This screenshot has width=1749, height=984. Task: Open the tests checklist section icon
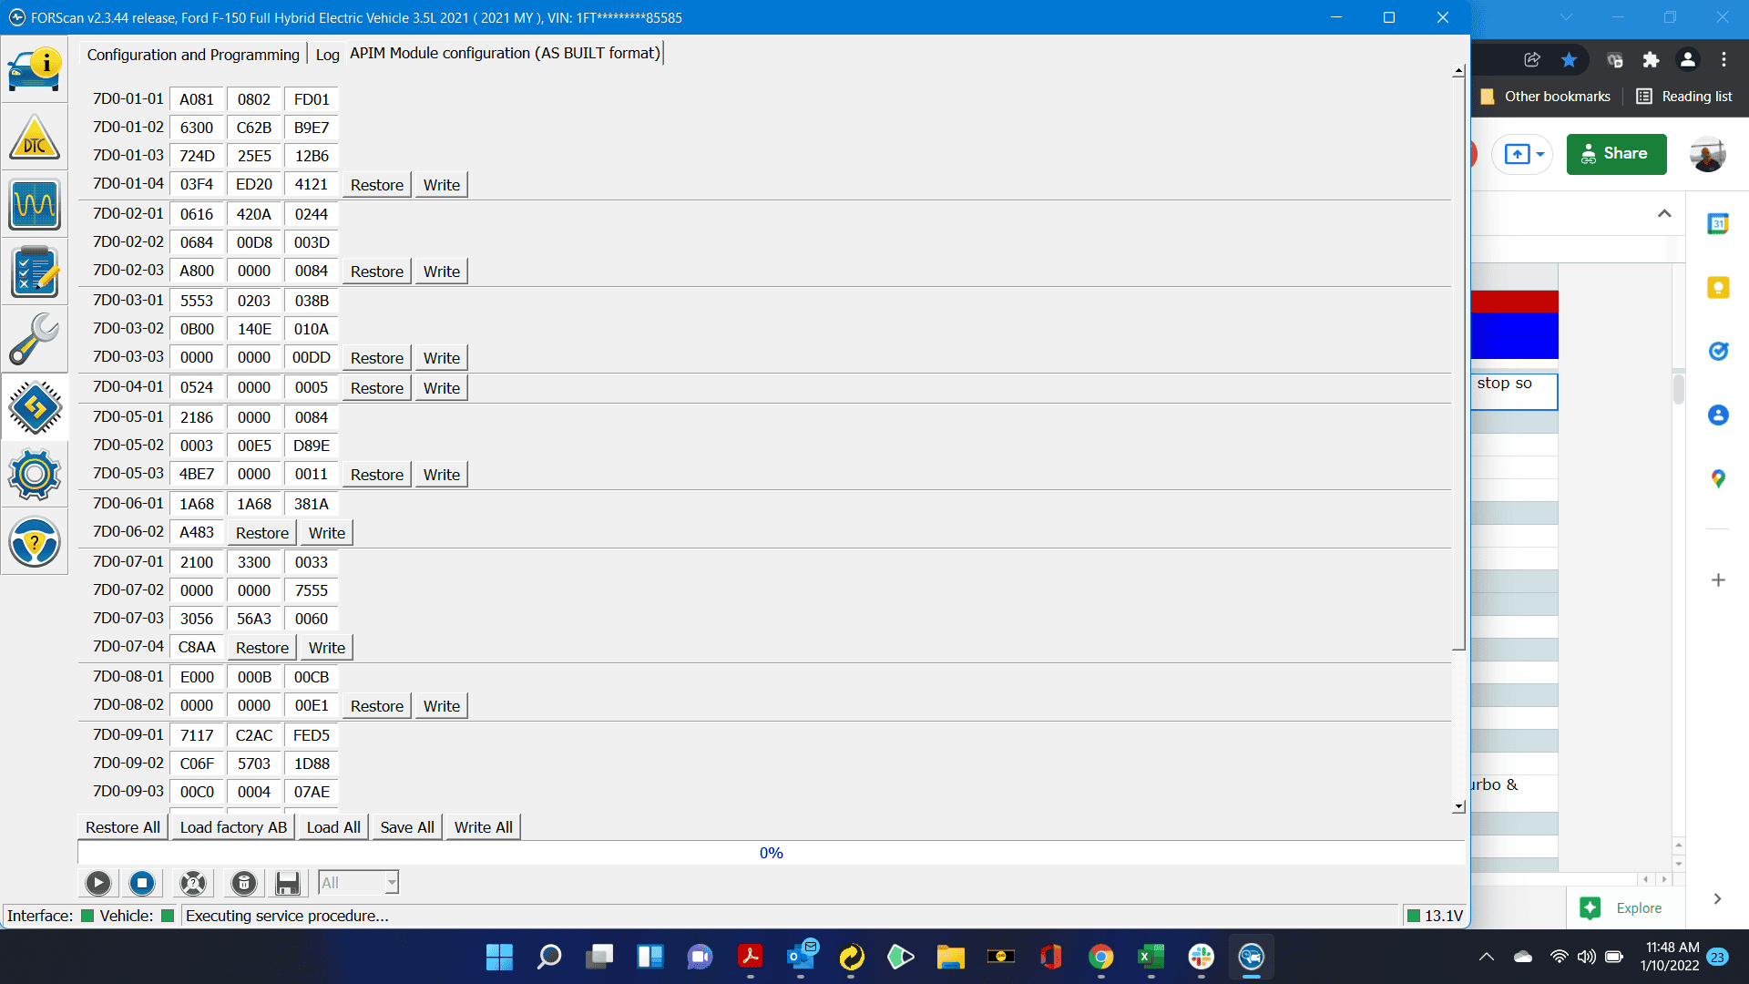[35, 272]
